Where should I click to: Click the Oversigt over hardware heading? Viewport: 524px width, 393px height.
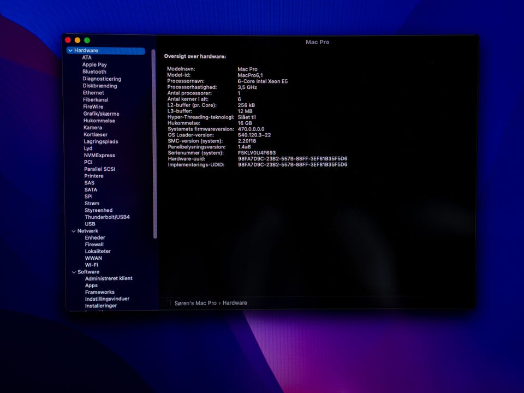point(195,56)
